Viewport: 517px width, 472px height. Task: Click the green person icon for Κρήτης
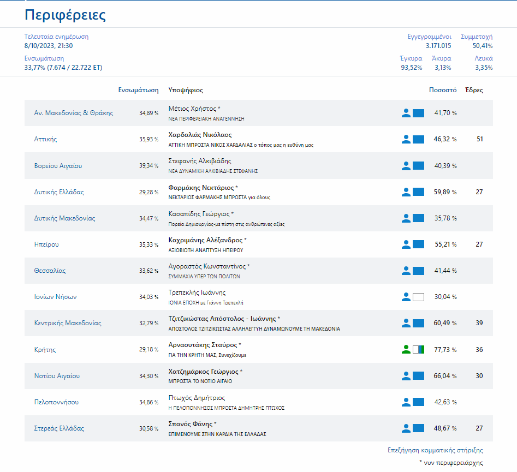(x=406, y=349)
